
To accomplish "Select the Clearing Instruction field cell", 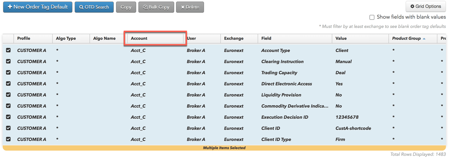I will click(295, 61).
